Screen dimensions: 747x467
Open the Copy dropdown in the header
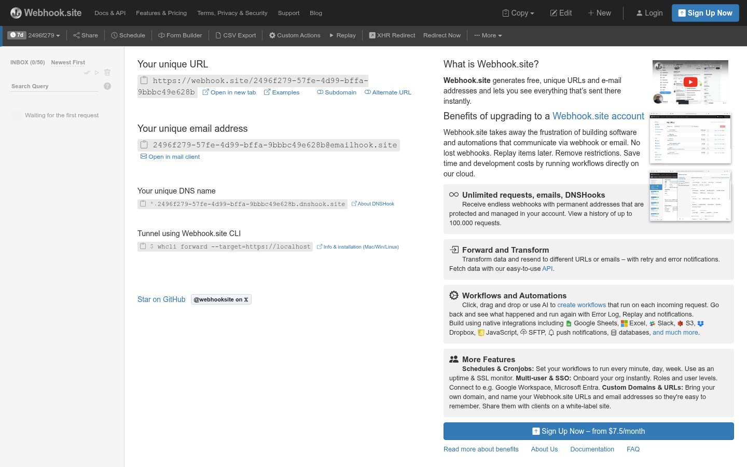click(x=518, y=13)
